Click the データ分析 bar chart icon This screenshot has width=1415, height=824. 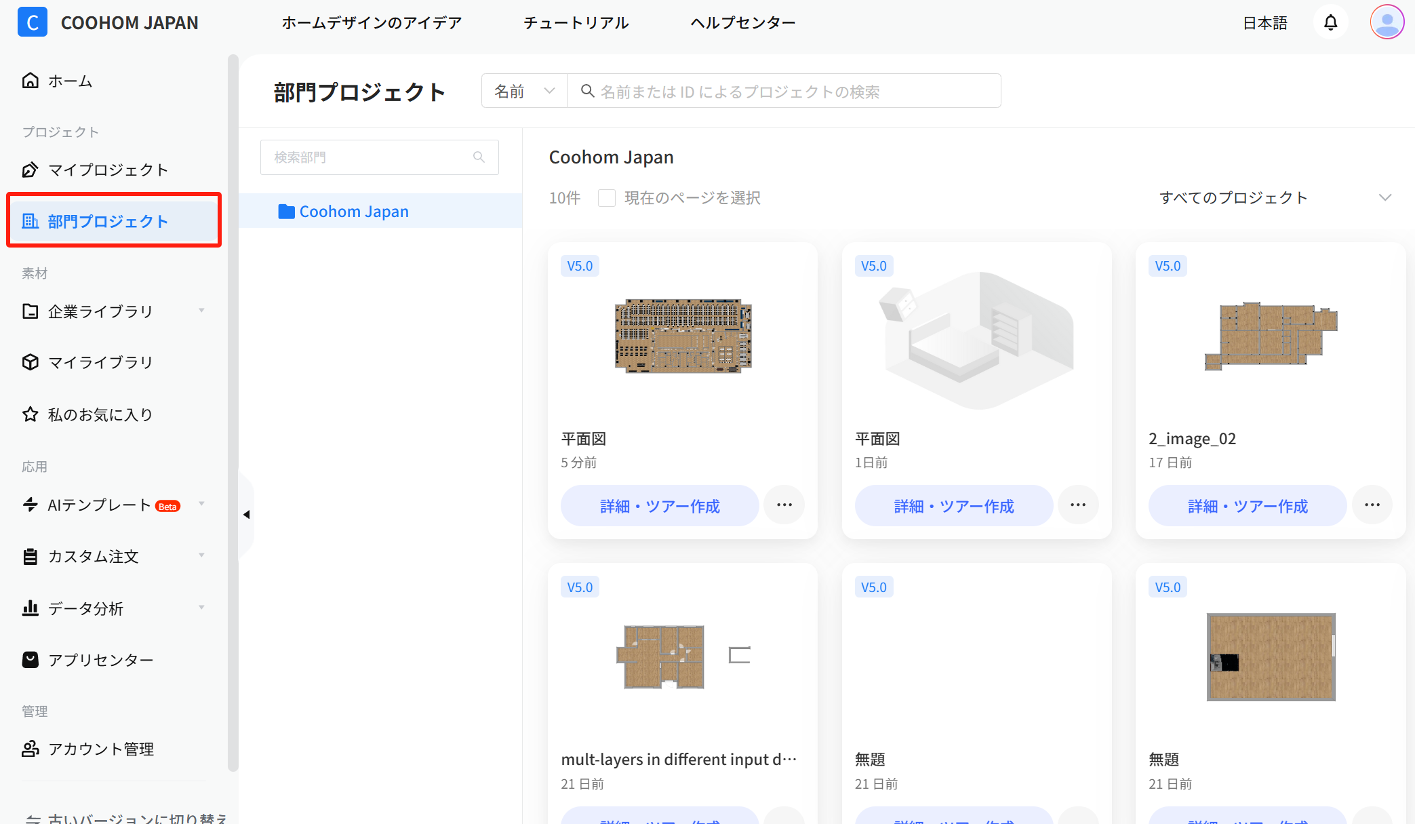(31, 608)
